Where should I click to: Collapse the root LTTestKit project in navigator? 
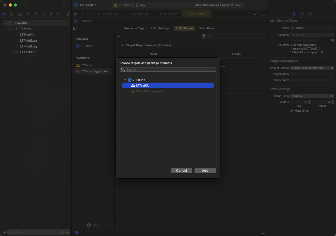(x=5, y=23)
